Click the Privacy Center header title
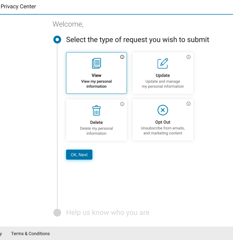Viewport: 233px width, 240px height. [x=18, y=6]
